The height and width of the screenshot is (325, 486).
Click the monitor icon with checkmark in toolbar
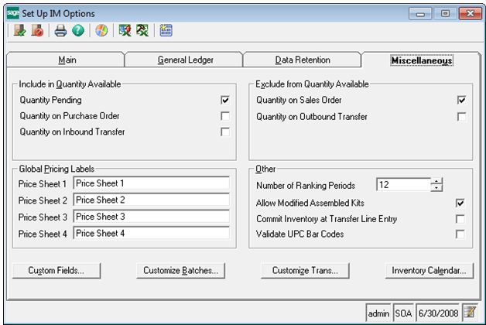point(124,31)
